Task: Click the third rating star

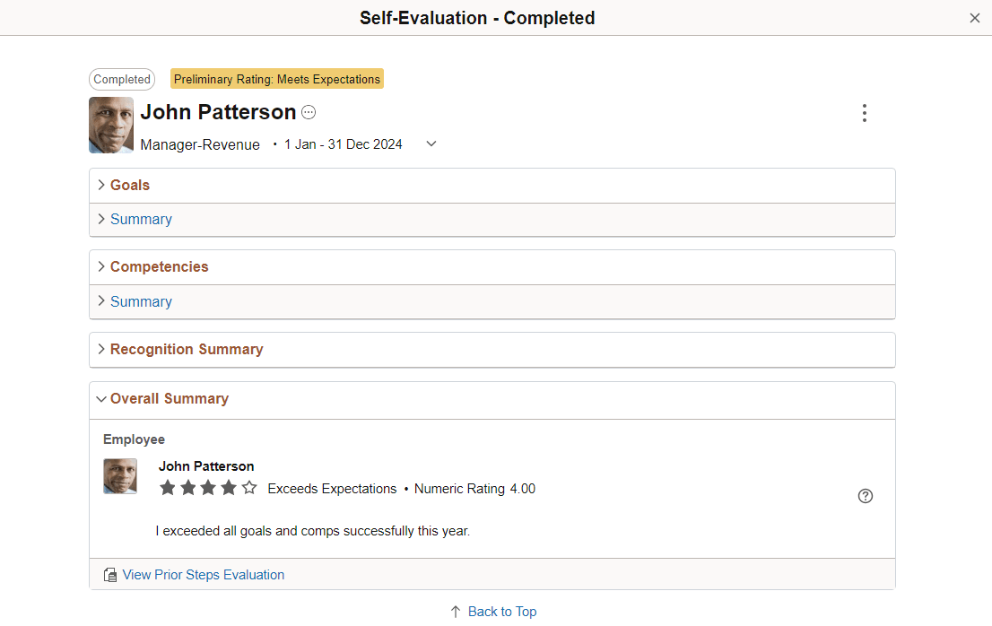Action: pos(208,488)
